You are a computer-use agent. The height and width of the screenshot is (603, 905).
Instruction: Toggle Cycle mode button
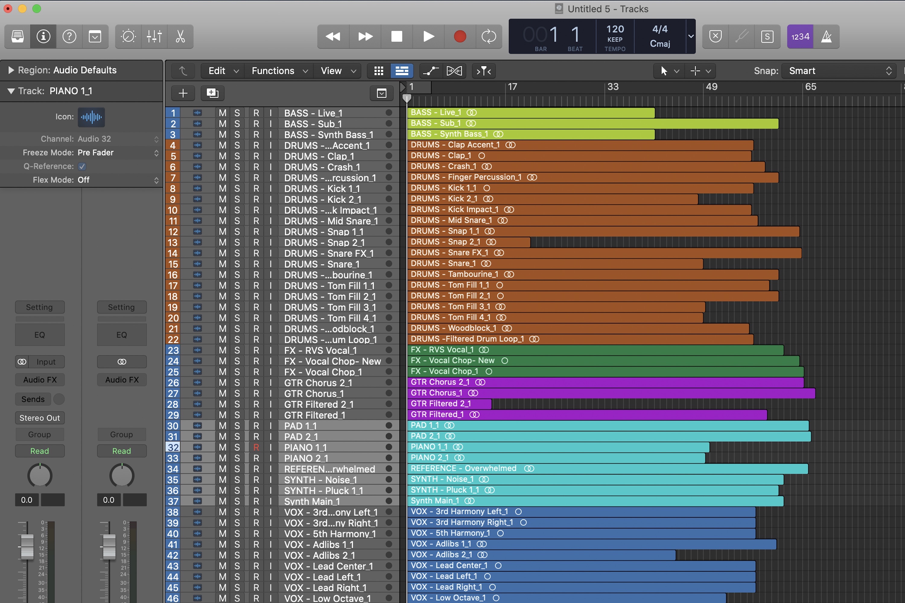pyautogui.click(x=488, y=36)
